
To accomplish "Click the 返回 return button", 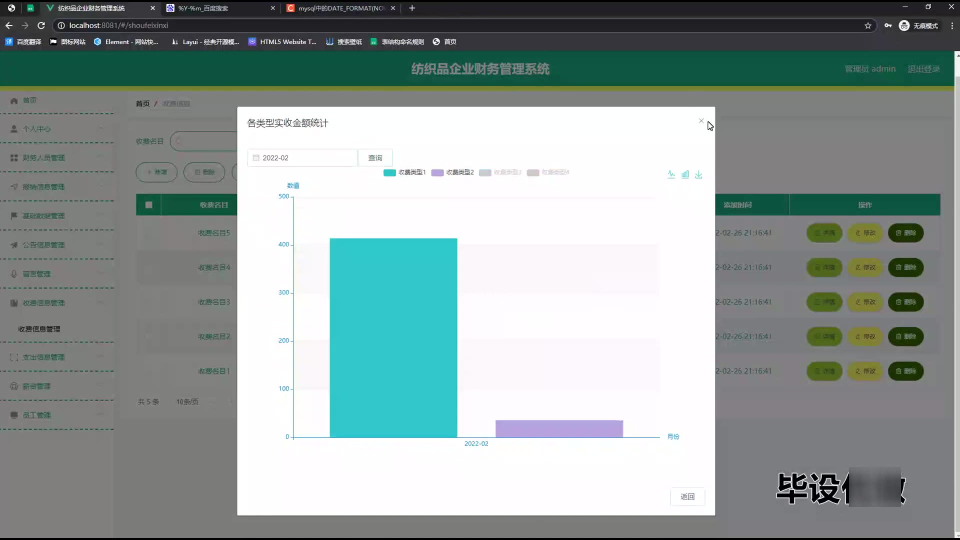I will coord(687,496).
